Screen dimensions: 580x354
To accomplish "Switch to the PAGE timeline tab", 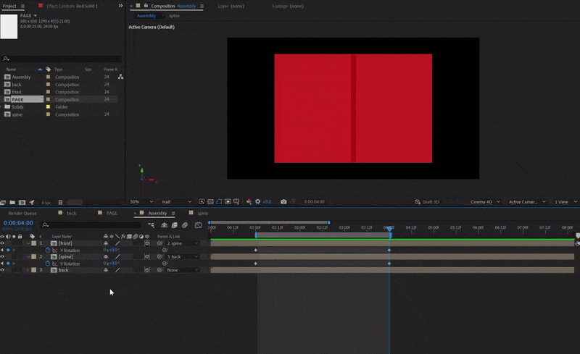I will [112, 214].
